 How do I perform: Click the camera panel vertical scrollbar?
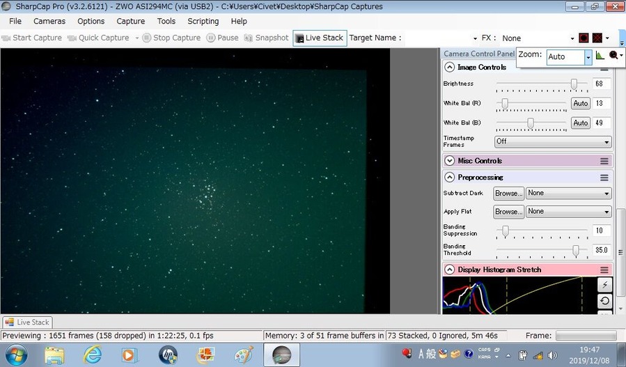(x=620, y=252)
